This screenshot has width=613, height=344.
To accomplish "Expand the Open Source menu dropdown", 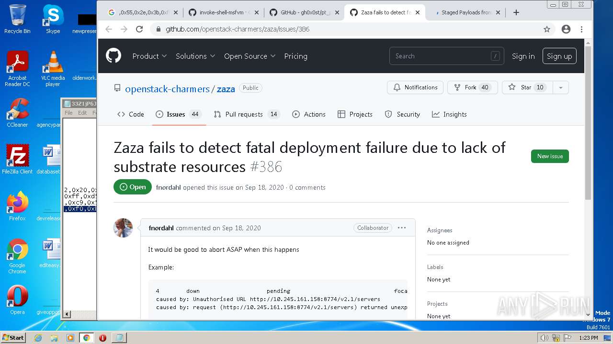I will [x=250, y=56].
